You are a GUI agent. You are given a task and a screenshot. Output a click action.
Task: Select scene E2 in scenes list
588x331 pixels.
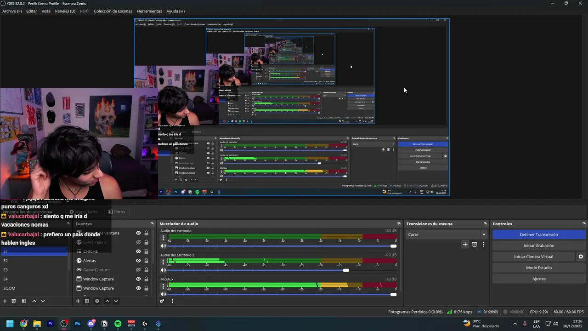34,261
